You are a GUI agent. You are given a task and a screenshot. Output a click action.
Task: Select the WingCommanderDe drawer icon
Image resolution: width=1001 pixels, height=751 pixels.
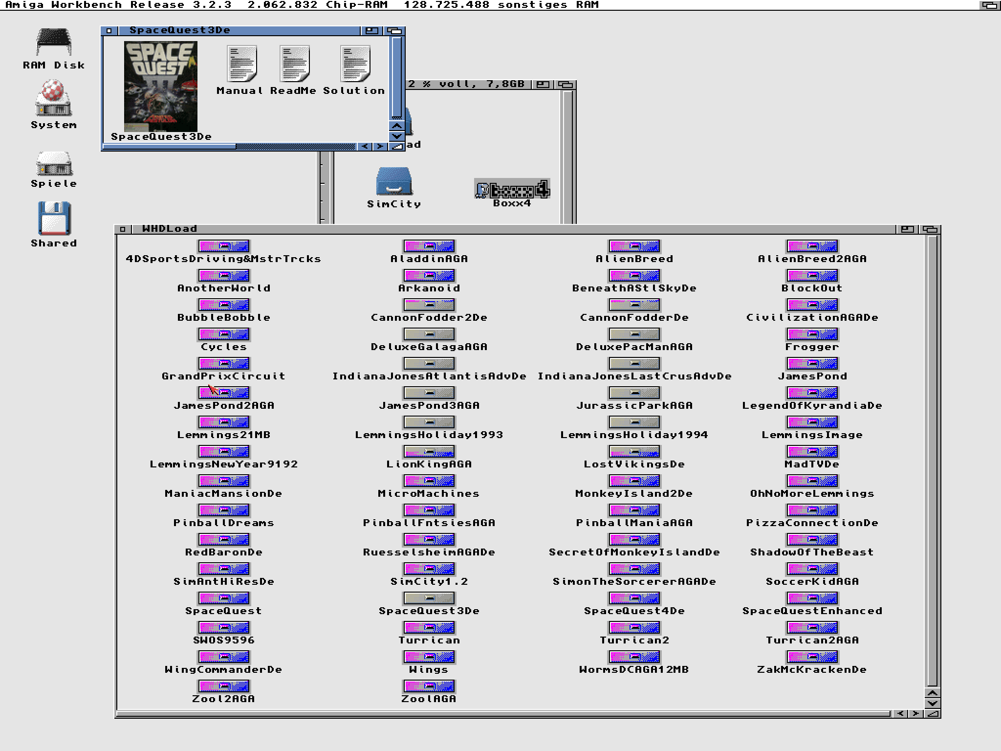pyautogui.click(x=224, y=657)
